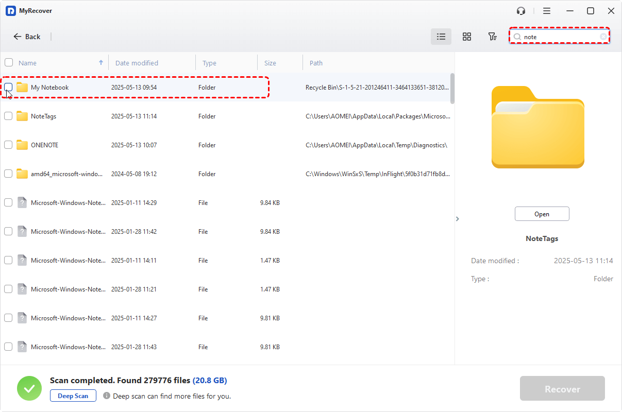Open the NoteTags folder from preview
622x412 pixels.
tap(542, 214)
